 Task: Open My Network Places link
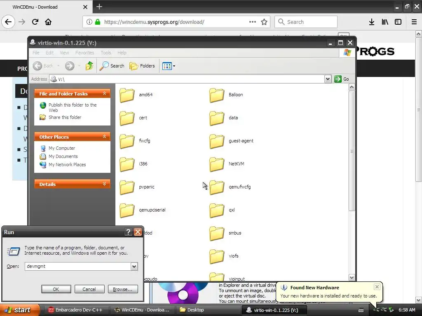tap(67, 165)
